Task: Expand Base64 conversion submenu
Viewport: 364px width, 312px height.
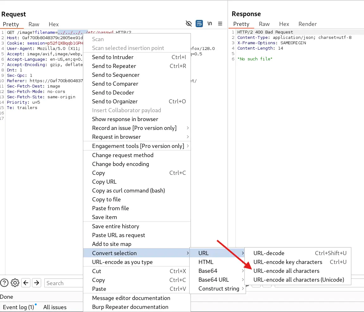Action: click(x=217, y=271)
